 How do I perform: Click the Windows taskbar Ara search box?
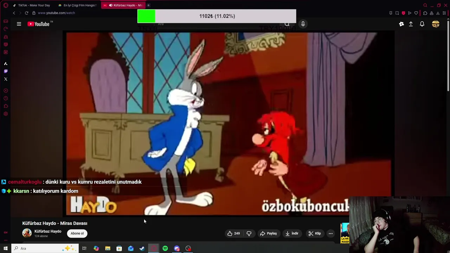[45, 248]
